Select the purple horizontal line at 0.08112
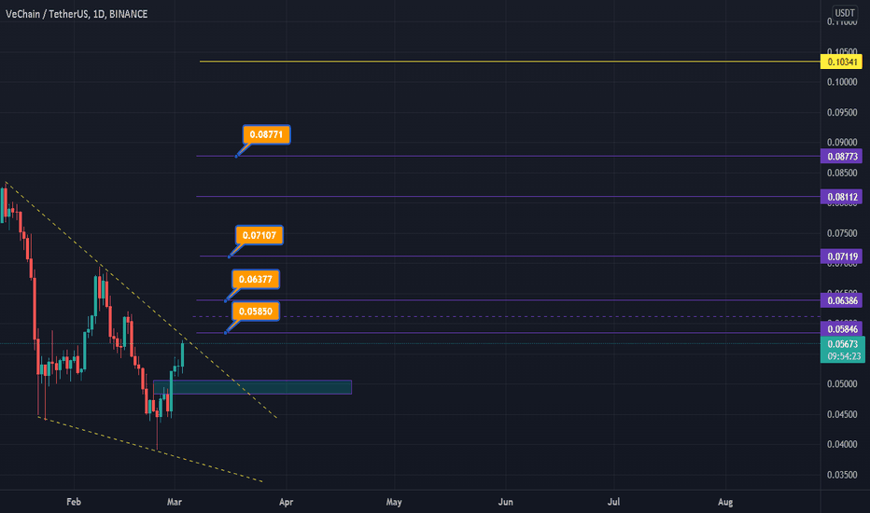Screen dimensions: 870x513 (508, 196)
